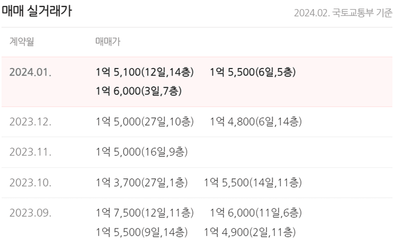Click 1억 5,000(16일,9층) transaction
399x242 pixels.
(142, 152)
